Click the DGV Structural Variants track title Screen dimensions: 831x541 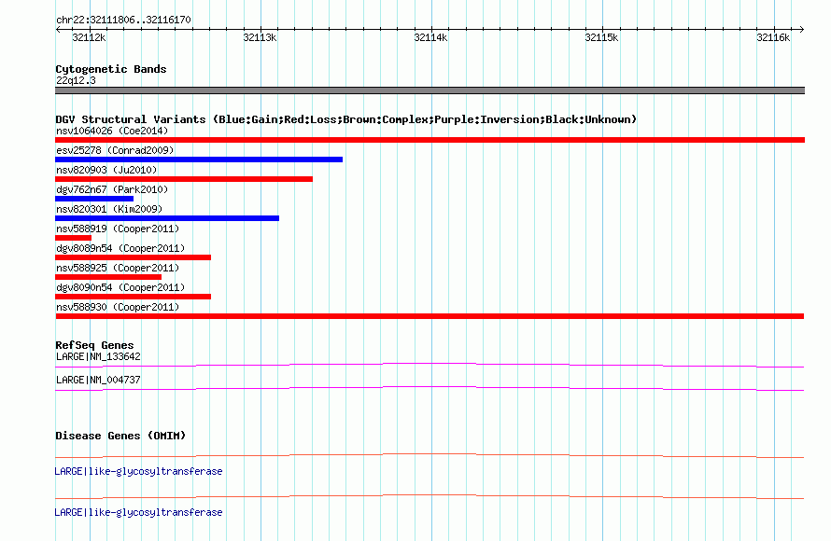pyautogui.click(x=345, y=119)
